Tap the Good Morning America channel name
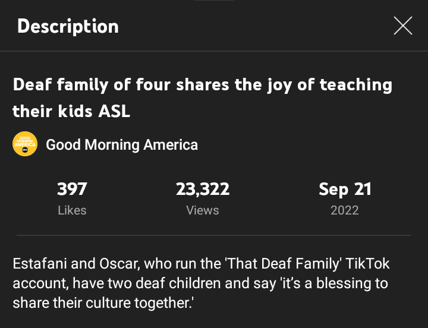The height and width of the screenshot is (328, 428). coord(122,144)
